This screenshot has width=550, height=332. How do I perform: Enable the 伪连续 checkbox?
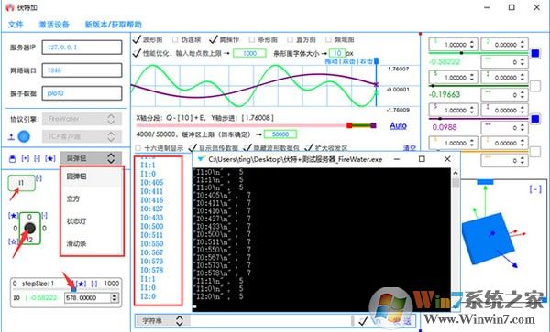(175, 40)
